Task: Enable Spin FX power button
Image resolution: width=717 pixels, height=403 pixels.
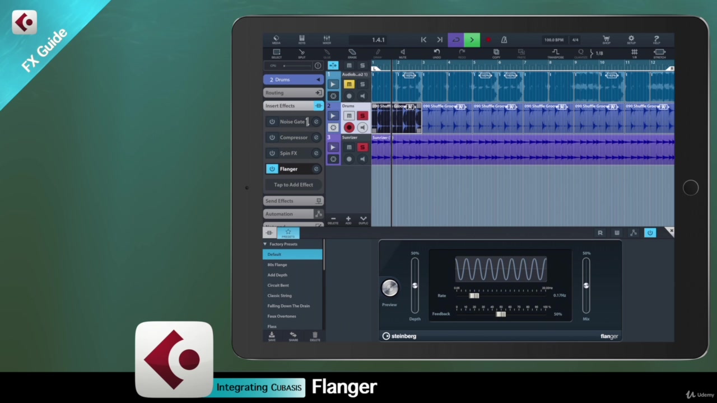Action: pos(272,153)
